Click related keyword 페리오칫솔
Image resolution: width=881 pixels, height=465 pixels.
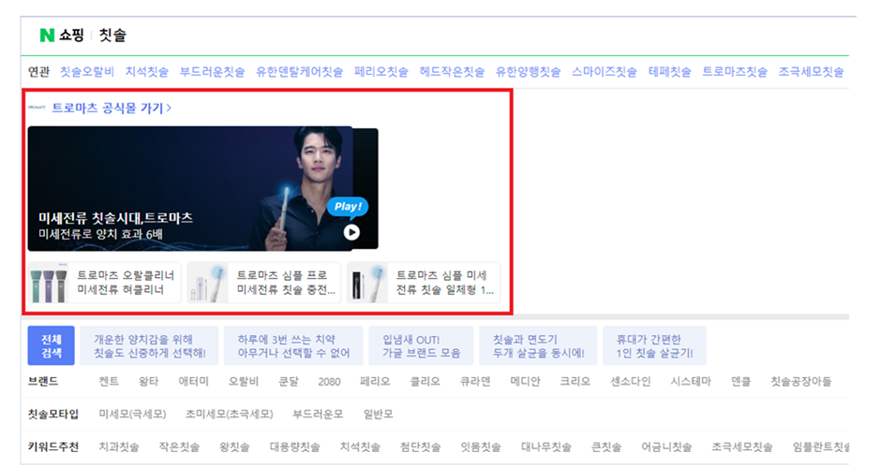pyautogui.click(x=381, y=72)
